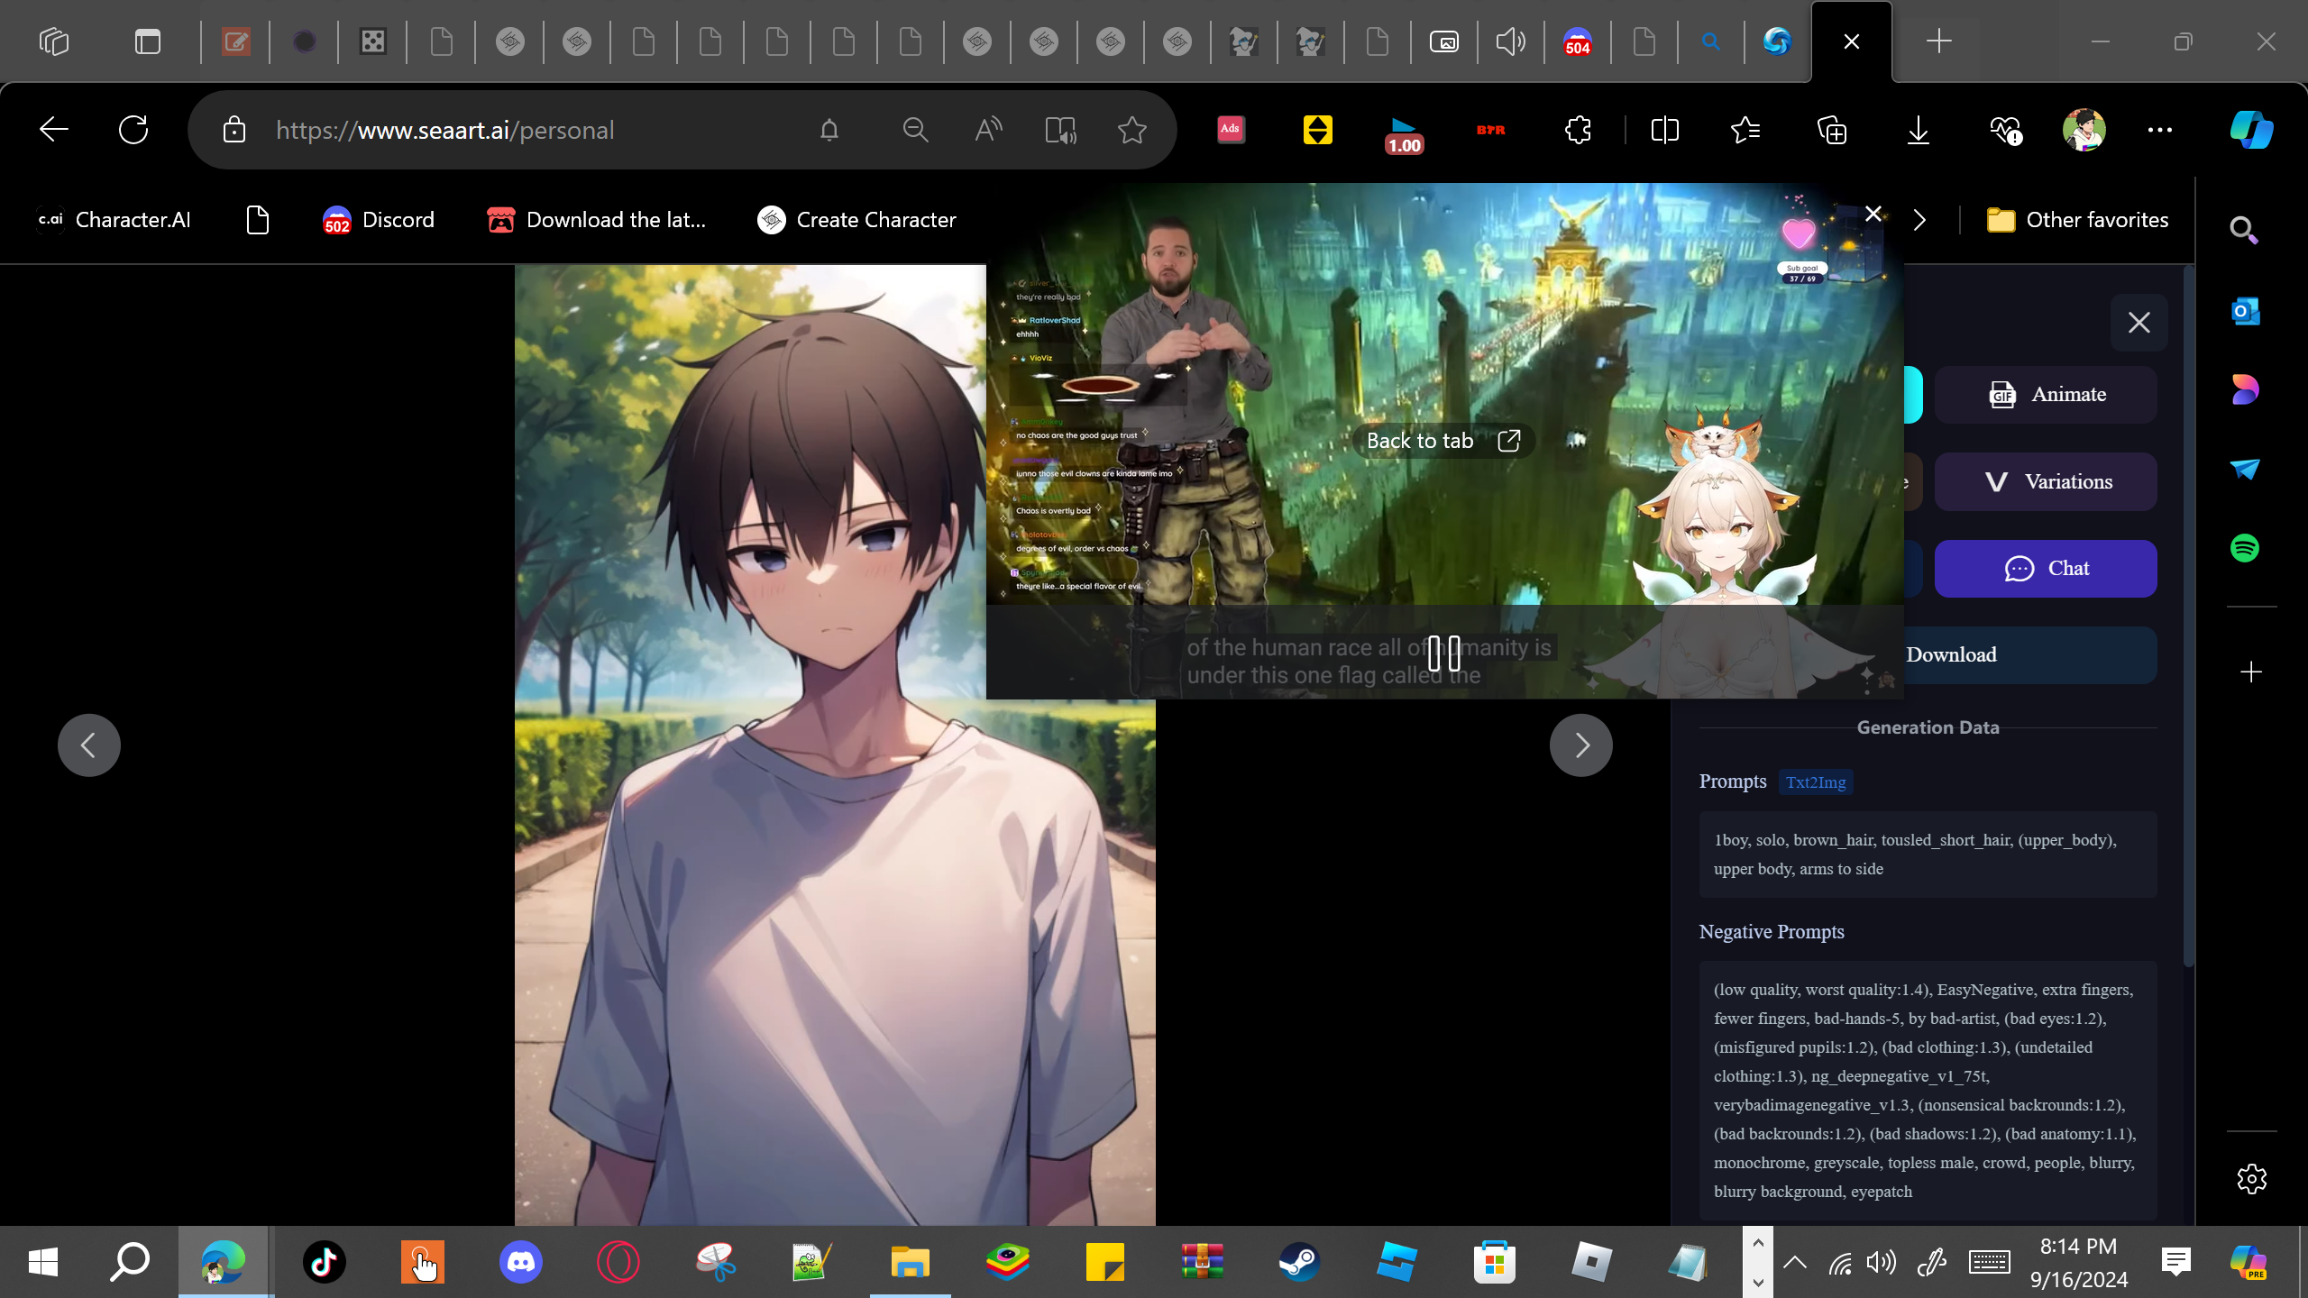Toggle favorite star for this page
Image resolution: width=2308 pixels, height=1298 pixels.
(1132, 130)
